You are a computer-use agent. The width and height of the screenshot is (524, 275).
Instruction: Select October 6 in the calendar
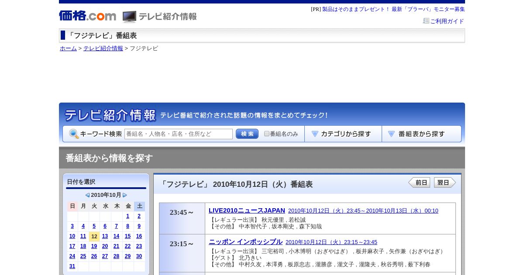point(105,226)
